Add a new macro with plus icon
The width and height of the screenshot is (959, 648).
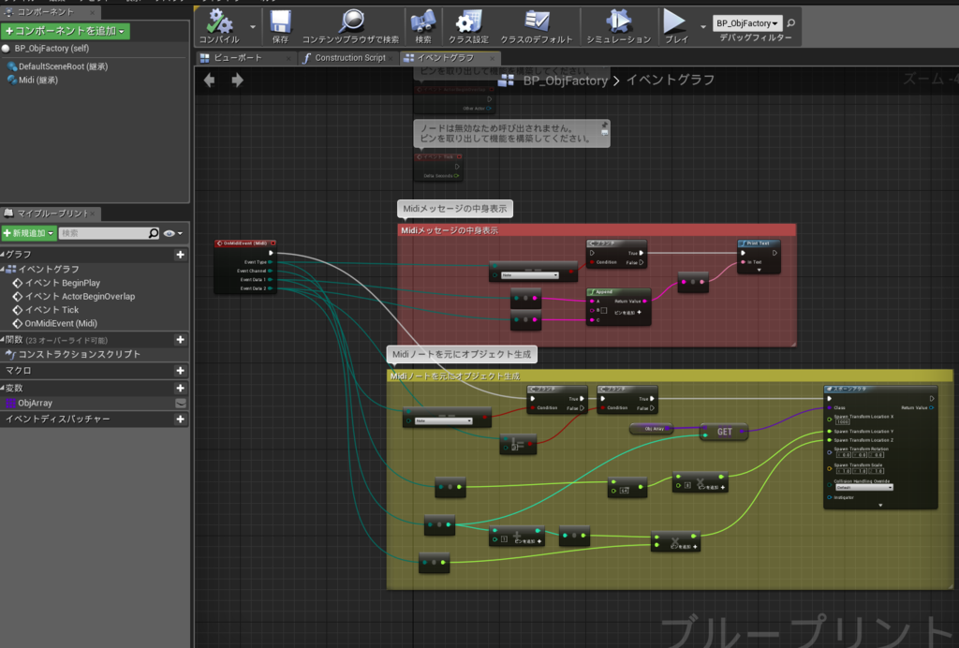(x=181, y=371)
